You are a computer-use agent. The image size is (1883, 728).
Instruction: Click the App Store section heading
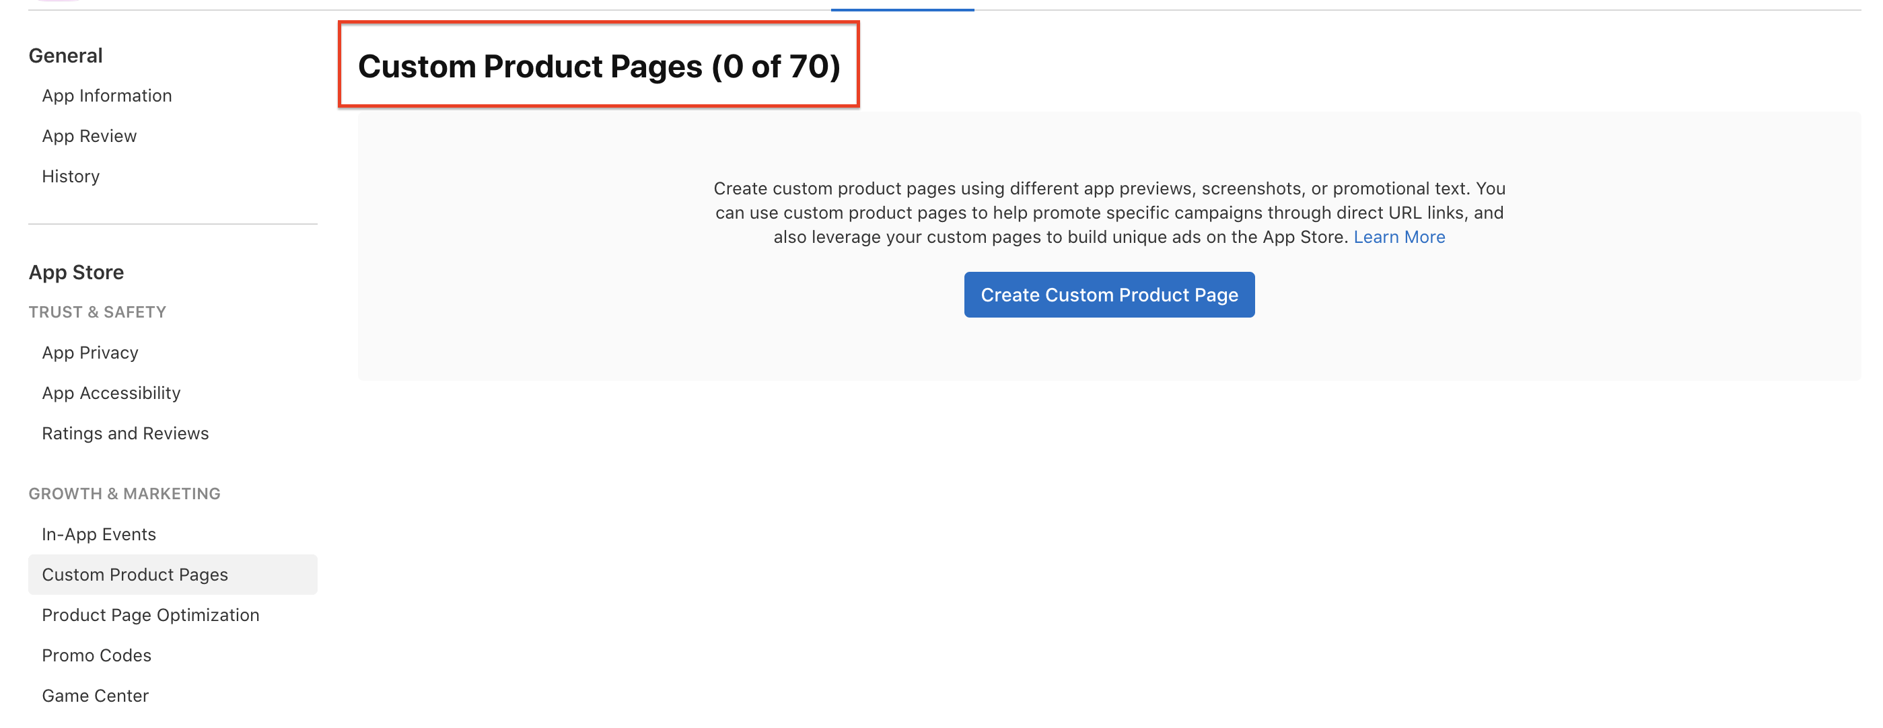point(76,272)
